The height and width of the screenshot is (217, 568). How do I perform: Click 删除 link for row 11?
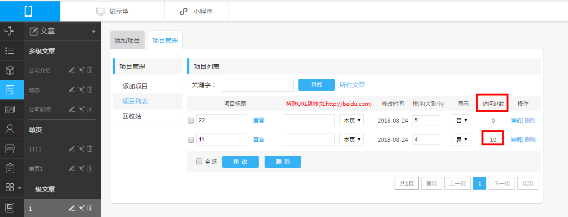pyautogui.click(x=530, y=140)
